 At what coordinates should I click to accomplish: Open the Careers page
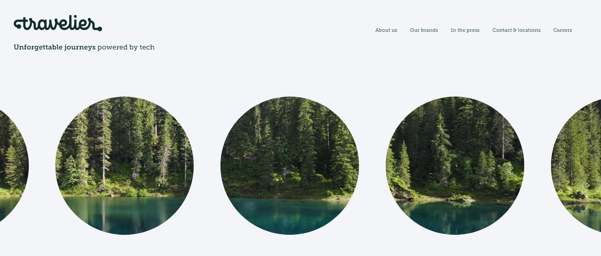pos(563,30)
